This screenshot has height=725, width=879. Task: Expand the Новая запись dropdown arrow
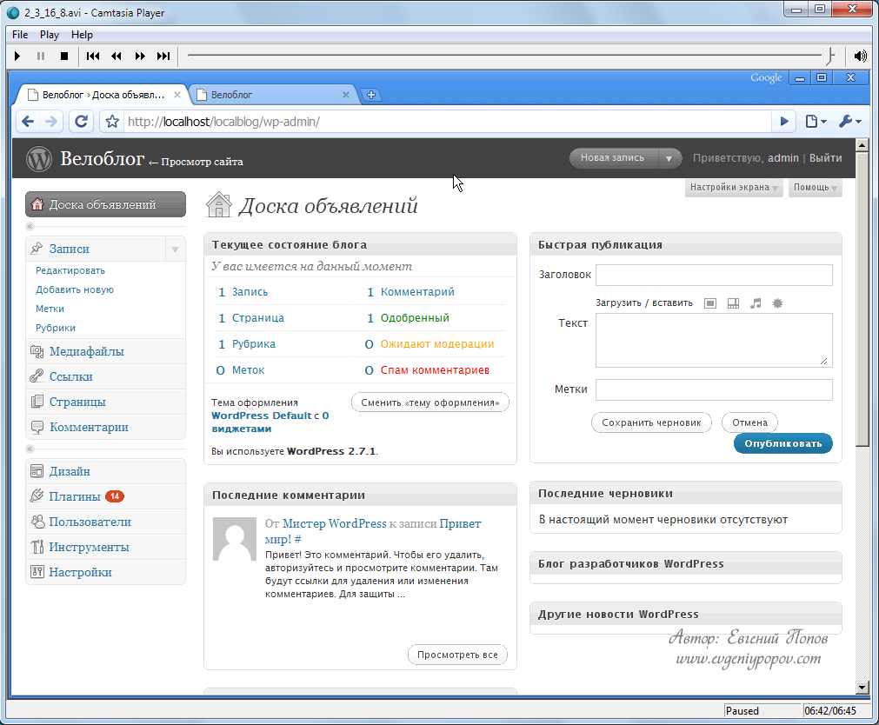point(669,159)
